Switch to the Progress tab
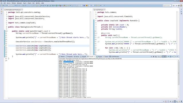 tap(99, 57)
